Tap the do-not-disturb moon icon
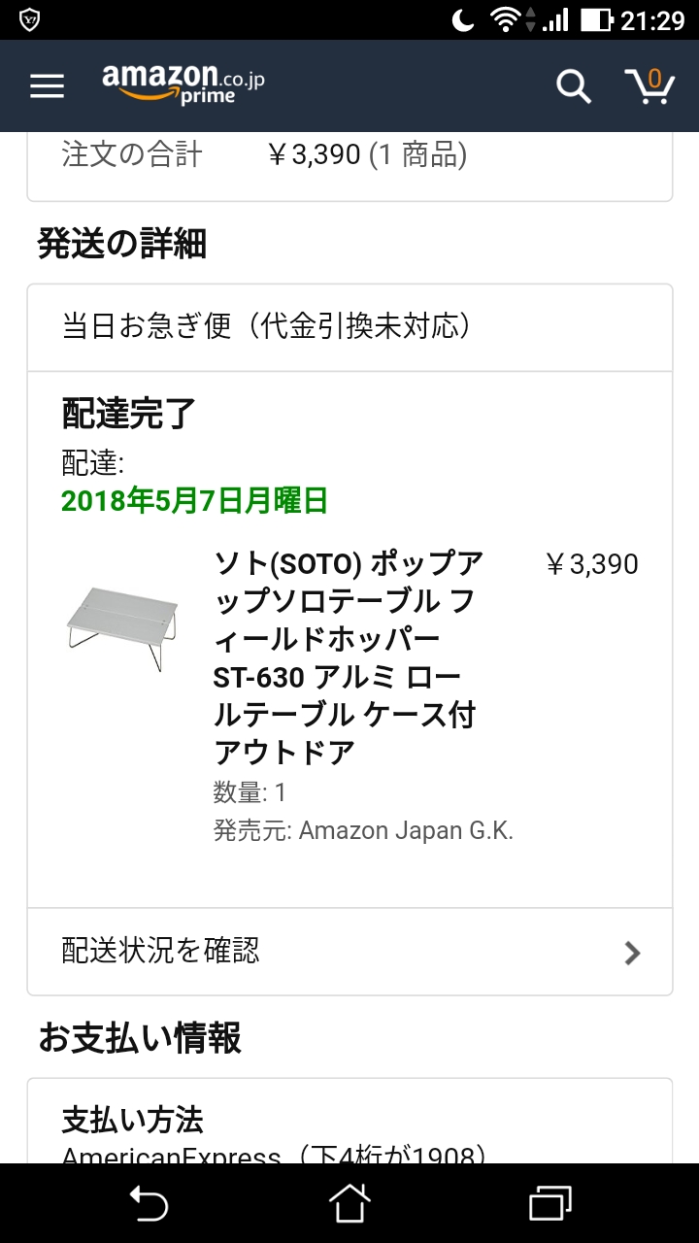This screenshot has width=699, height=1243. coord(462,19)
